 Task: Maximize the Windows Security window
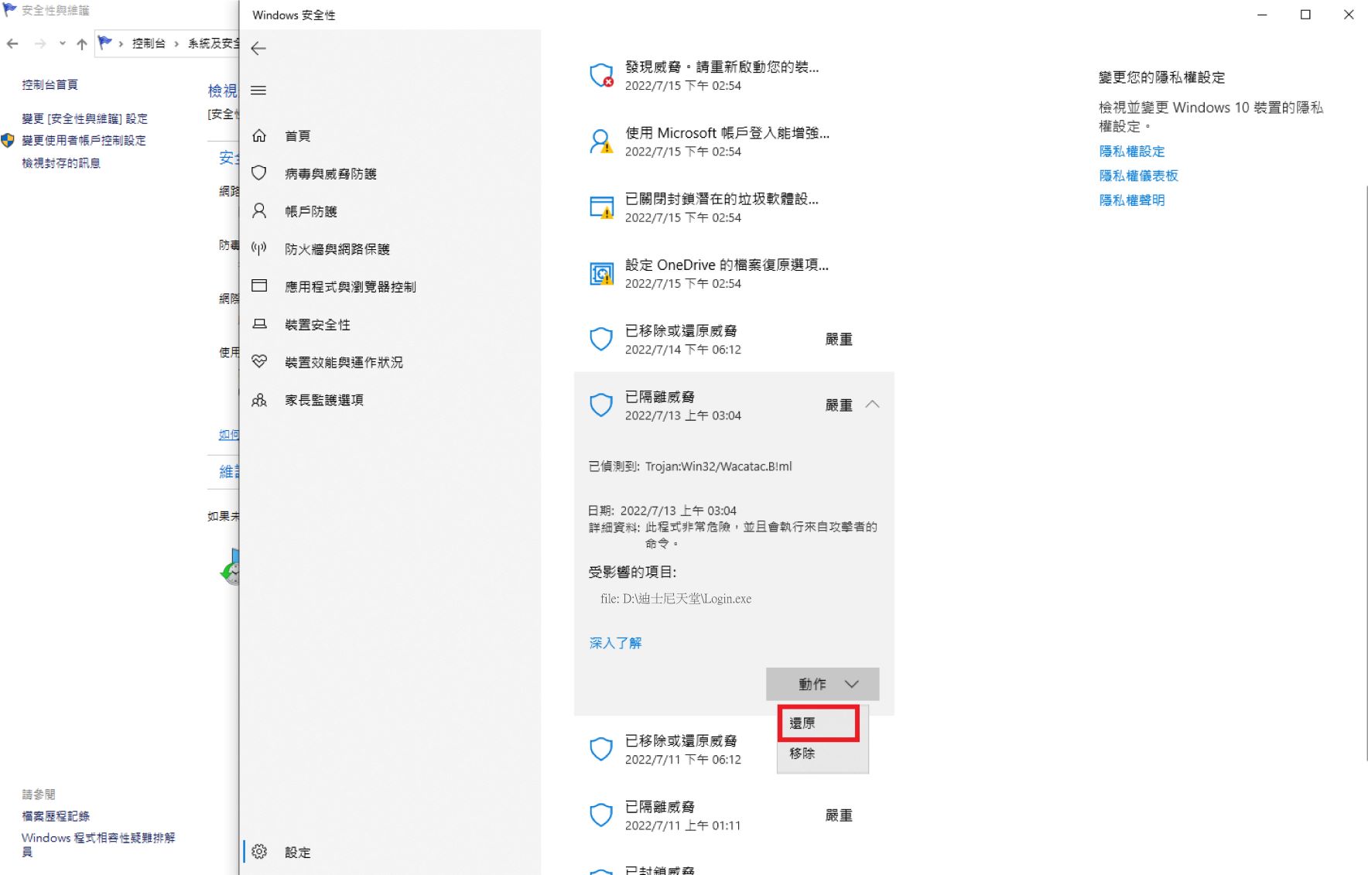coord(1305,15)
